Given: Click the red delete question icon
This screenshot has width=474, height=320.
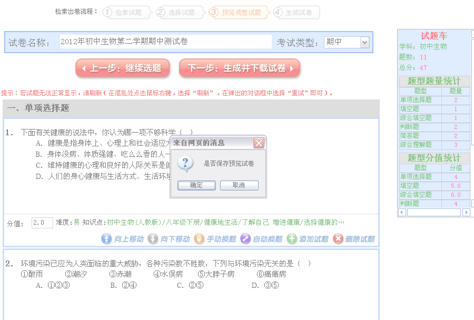Looking at the screenshot, I should pos(338,239).
